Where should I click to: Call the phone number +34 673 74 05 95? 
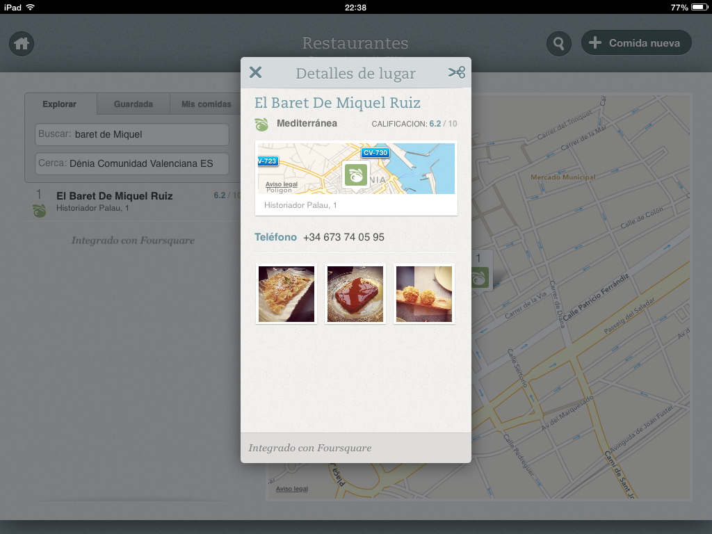pos(343,237)
